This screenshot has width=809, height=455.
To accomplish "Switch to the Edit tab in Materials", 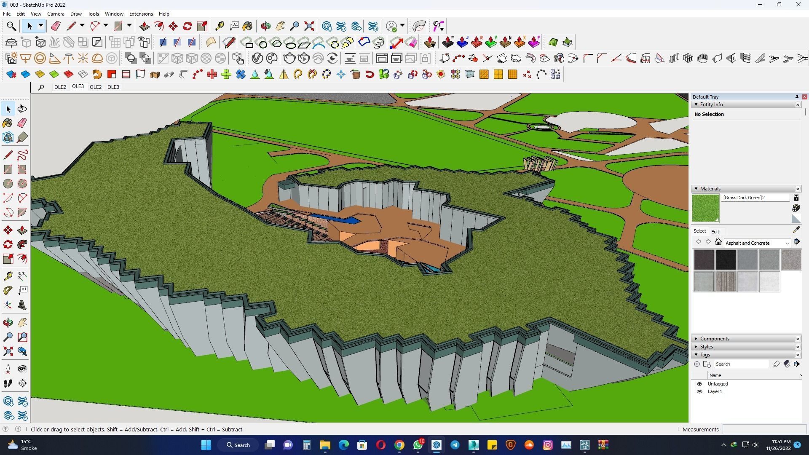I will 715,231.
